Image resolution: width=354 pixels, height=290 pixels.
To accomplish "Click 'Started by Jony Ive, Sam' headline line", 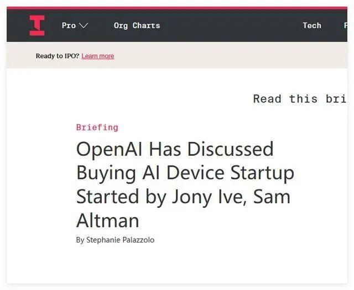I will click(x=183, y=197).
